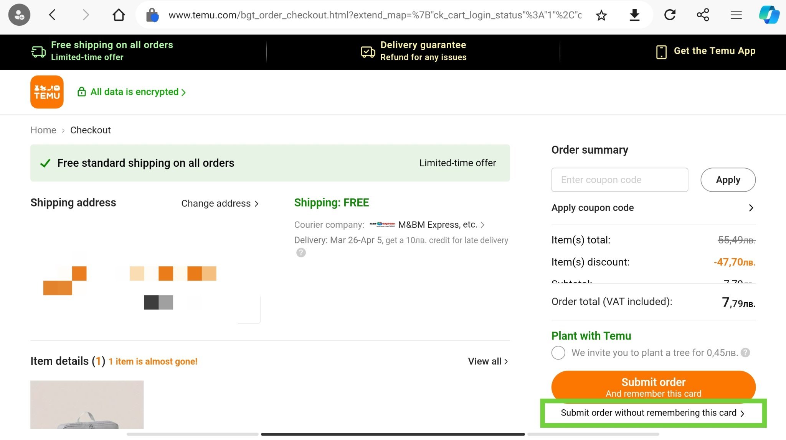Expand View all item details
Image resolution: width=786 pixels, height=440 pixels.
487,361
